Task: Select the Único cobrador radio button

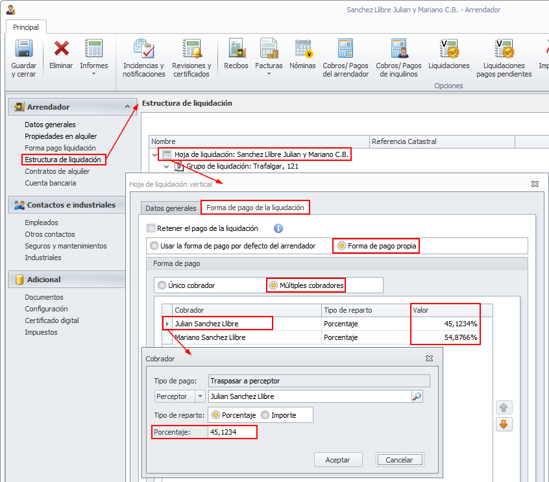Action: click(x=162, y=285)
